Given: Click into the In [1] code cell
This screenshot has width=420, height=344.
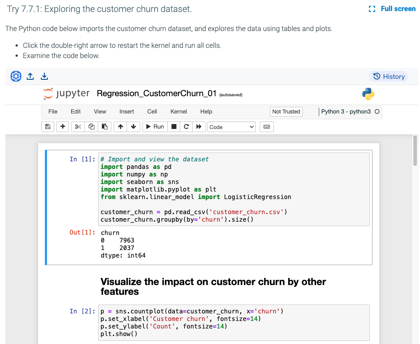Looking at the screenshot, I should [234, 189].
